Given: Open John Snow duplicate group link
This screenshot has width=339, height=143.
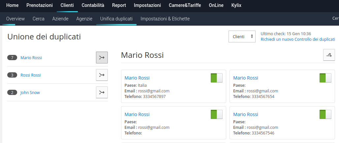Looking at the screenshot, I should [30, 93].
